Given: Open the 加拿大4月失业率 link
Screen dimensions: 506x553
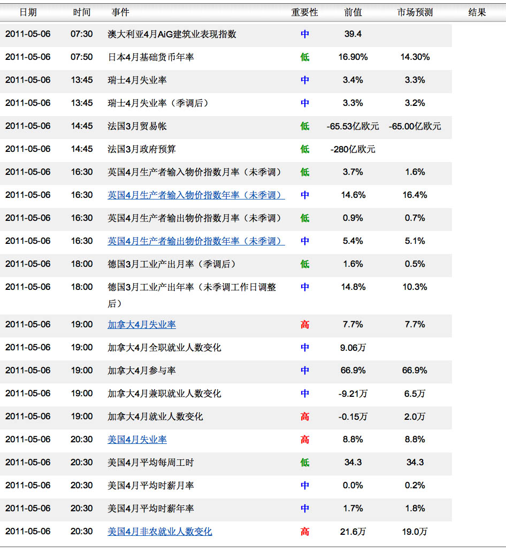Looking at the screenshot, I should 142,325.
